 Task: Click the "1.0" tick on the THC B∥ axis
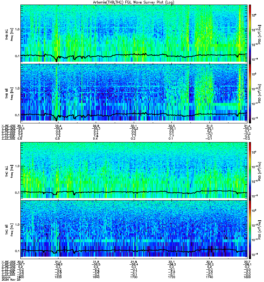coord(17,225)
